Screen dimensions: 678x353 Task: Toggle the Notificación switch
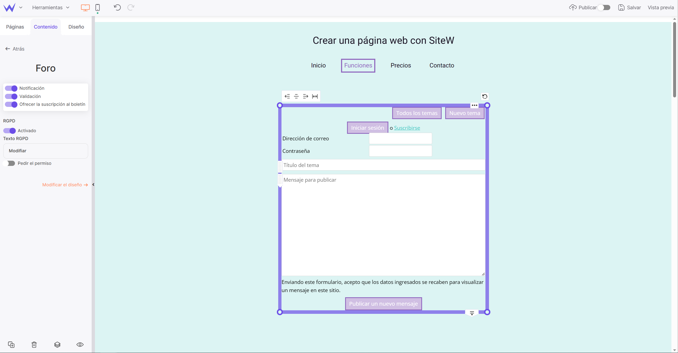click(x=11, y=88)
